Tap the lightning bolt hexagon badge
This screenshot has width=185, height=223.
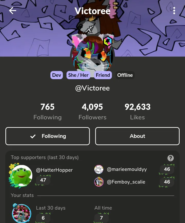point(108,41)
